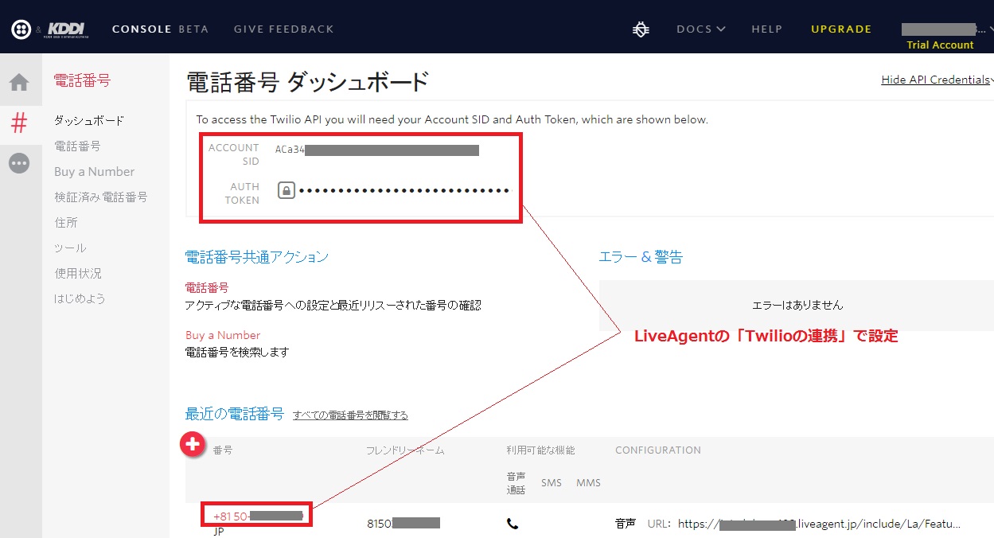Go to the Home icon in sidebar
Screen dimensions: 994x538
pyautogui.click(x=19, y=82)
